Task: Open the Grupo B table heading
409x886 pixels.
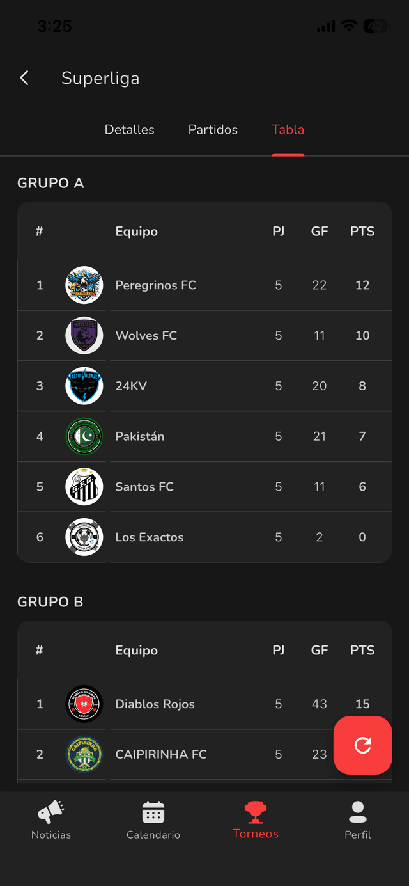Action: (50, 601)
